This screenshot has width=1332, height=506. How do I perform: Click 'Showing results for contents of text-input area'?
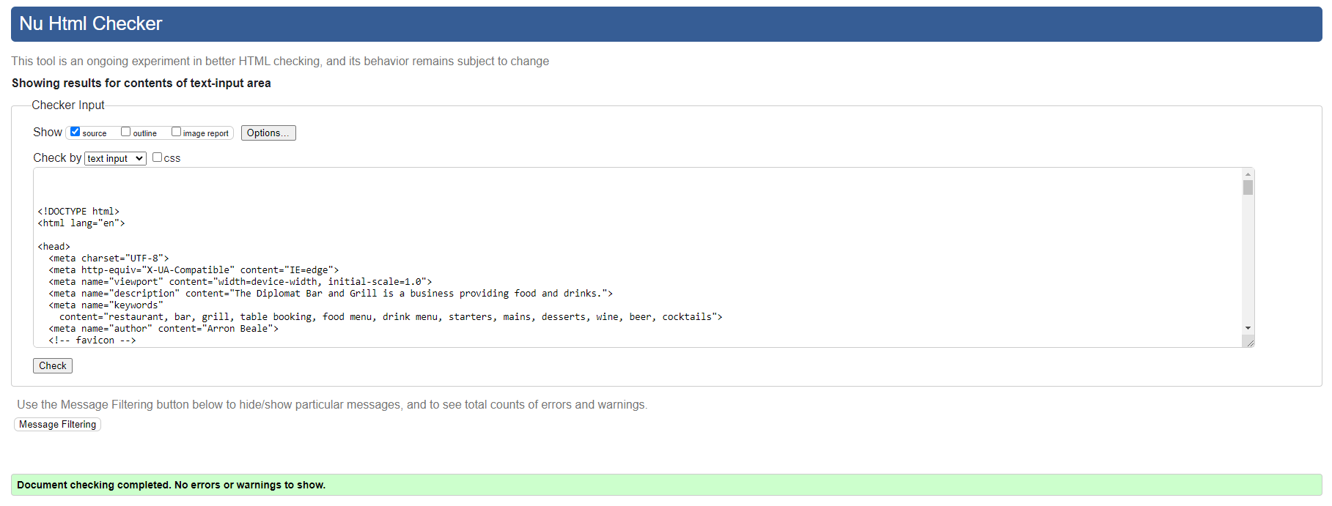pyautogui.click(x=141, y=83)
